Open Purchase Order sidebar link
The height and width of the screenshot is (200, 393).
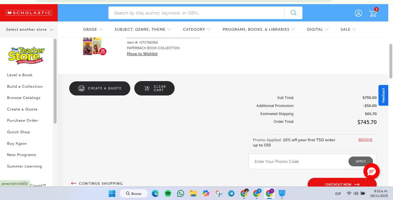pyautogui.click(x=23, y=121)
